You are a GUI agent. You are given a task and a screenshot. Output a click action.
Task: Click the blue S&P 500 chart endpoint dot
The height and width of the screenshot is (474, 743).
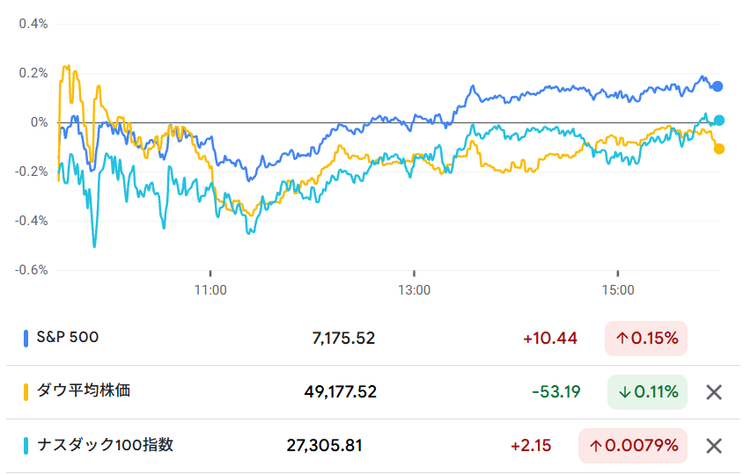click(x=717, y=86)
